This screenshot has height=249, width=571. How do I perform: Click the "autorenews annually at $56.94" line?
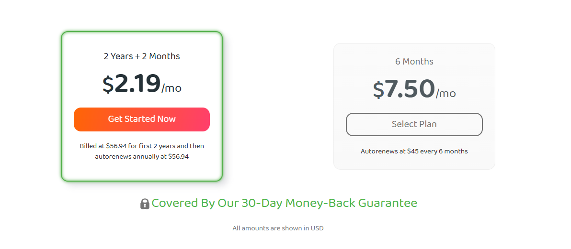click(142, 156)
